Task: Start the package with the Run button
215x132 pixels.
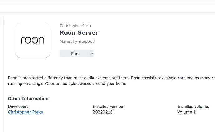Action: pyautogui.click(x=74, y=54)
